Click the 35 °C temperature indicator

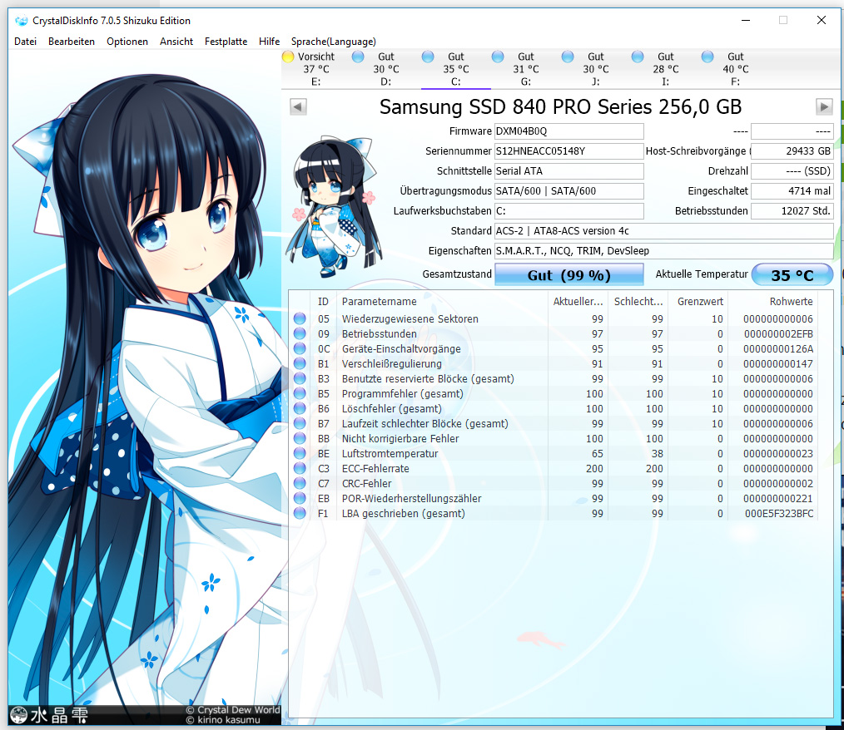(x=792, y=274)
